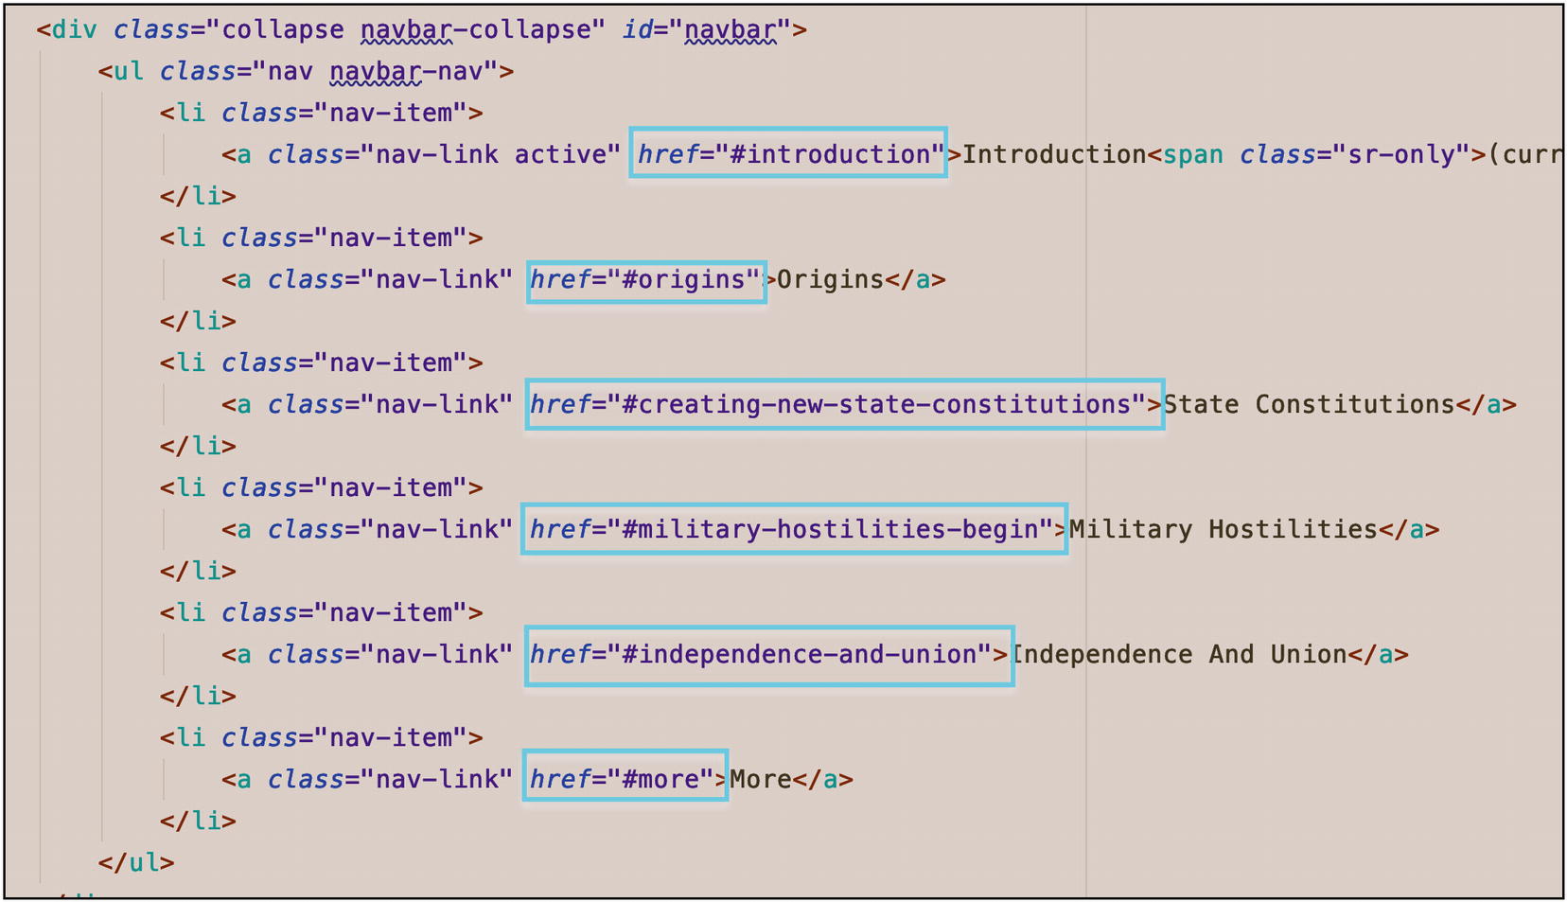Click the href="#origins" attribute
This screenshot has width=1567, height=902.
coord(646,280)
